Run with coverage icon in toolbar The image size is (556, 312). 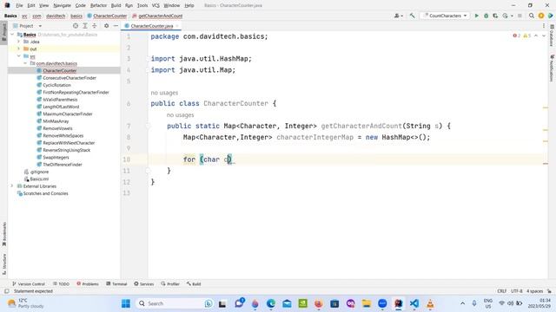pyautogui.click(x=495, y=16)
